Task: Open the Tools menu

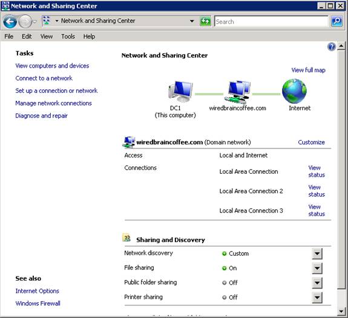Action: 68,36
